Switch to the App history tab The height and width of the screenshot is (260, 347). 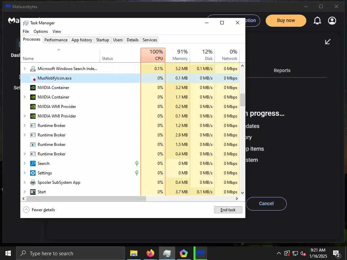82,40
